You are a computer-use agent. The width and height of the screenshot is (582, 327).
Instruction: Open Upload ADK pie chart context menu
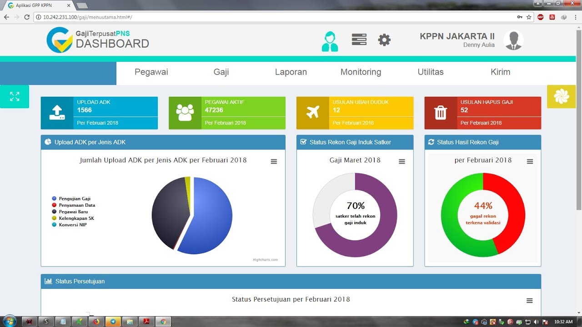pos(274,162)
